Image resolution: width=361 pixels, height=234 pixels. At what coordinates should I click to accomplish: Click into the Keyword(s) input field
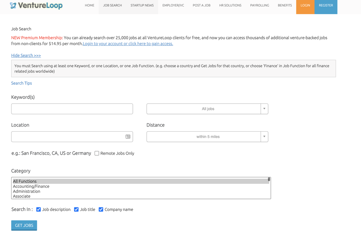tap(72, 109)
